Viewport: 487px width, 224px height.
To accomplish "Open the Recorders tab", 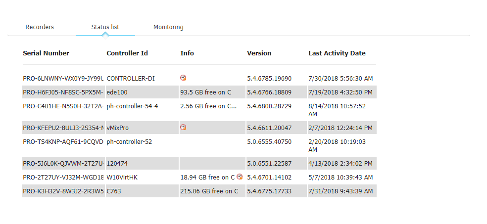I will [40, 27].
